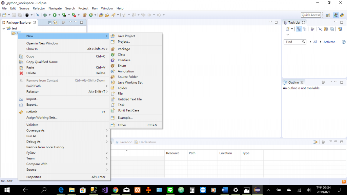Toggle Focus on Workweek in Task List
The height and width of the screenshot is (195, 347).
tap(312, 29)
